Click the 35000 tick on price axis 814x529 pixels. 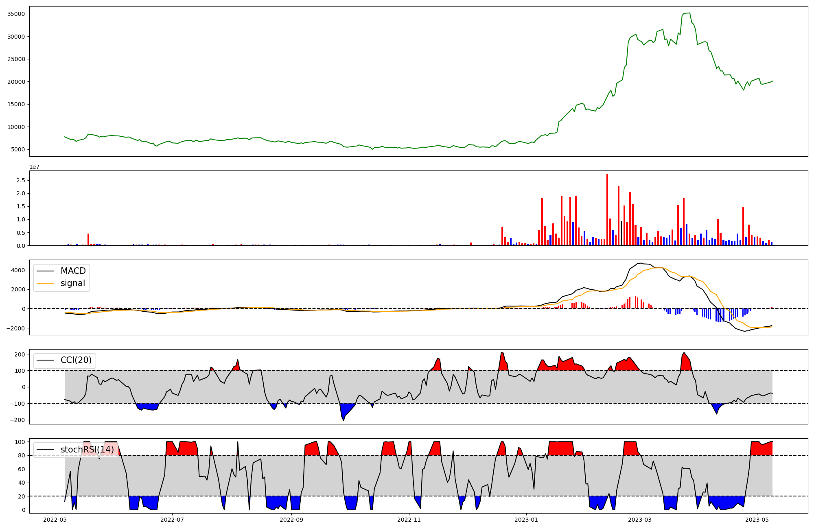pyautogui.click(x=16, y=14)
